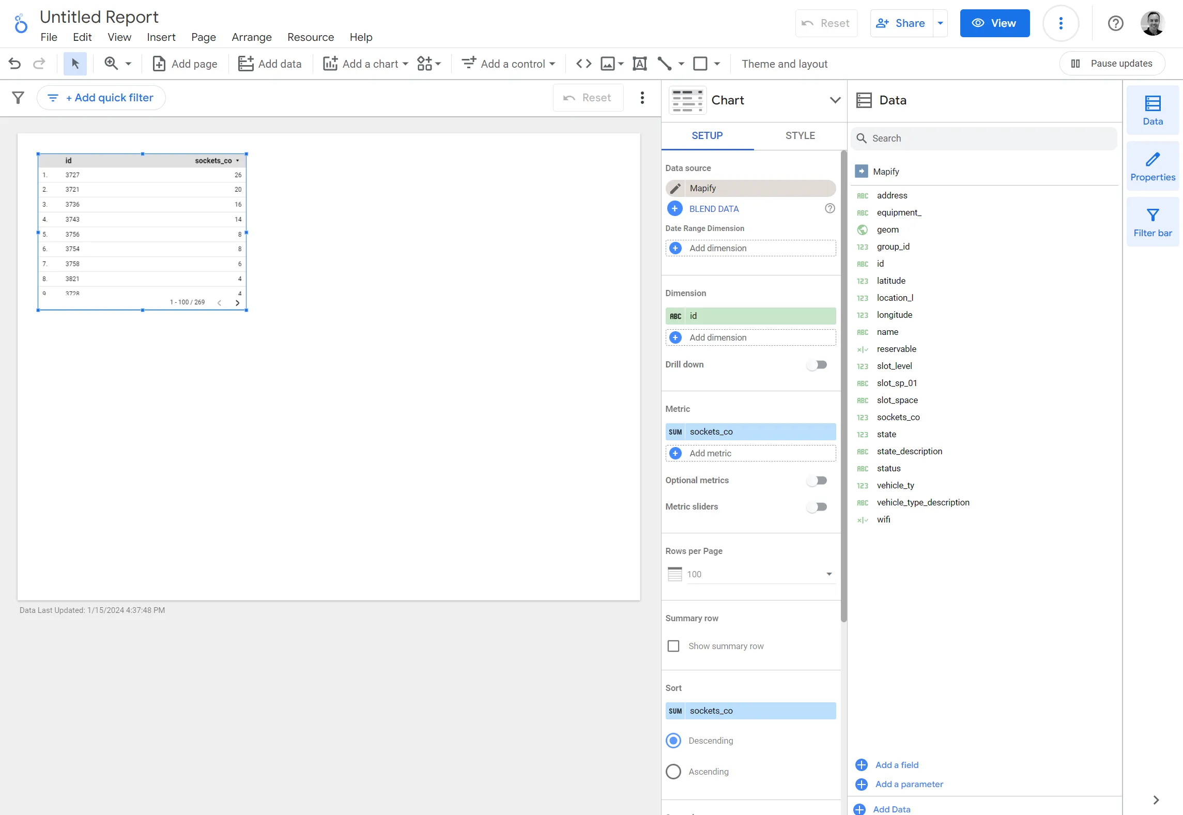Select the selection mode pointer tool
1183x815 pixels.
coord(75,64)
